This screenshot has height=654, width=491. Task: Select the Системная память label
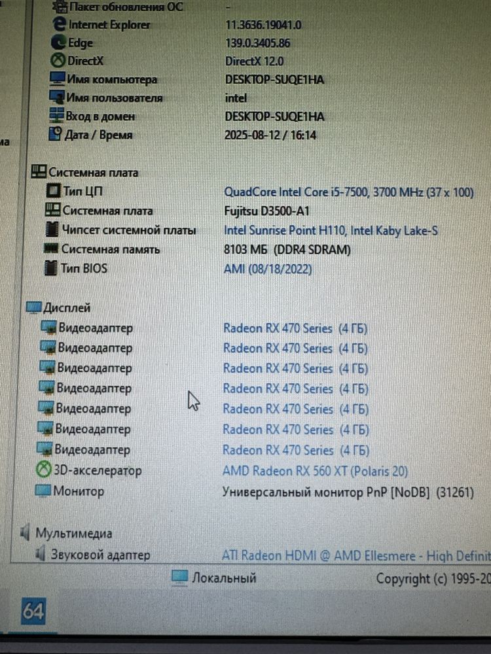point(111,249)
